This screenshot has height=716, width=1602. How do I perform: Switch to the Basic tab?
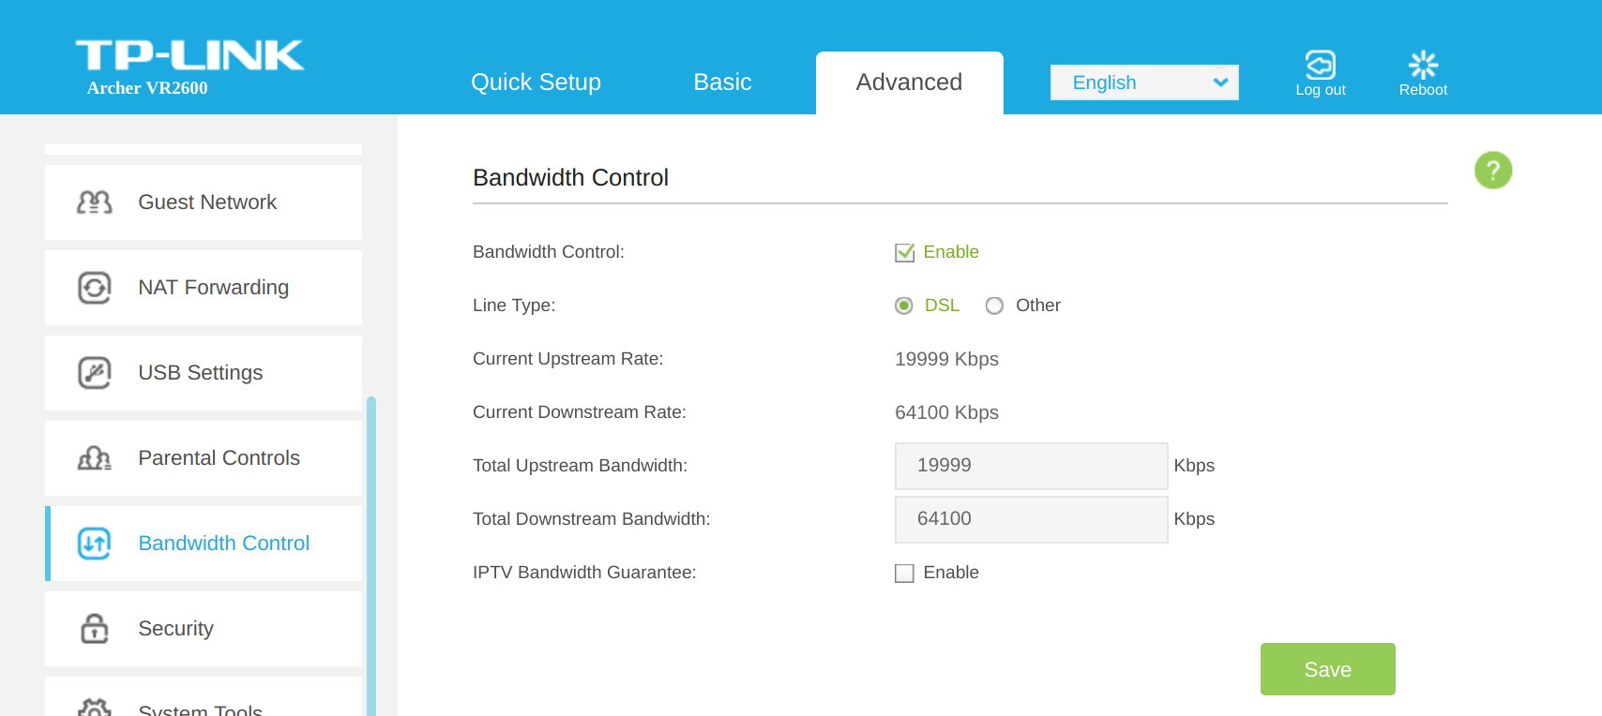[722, 82]
